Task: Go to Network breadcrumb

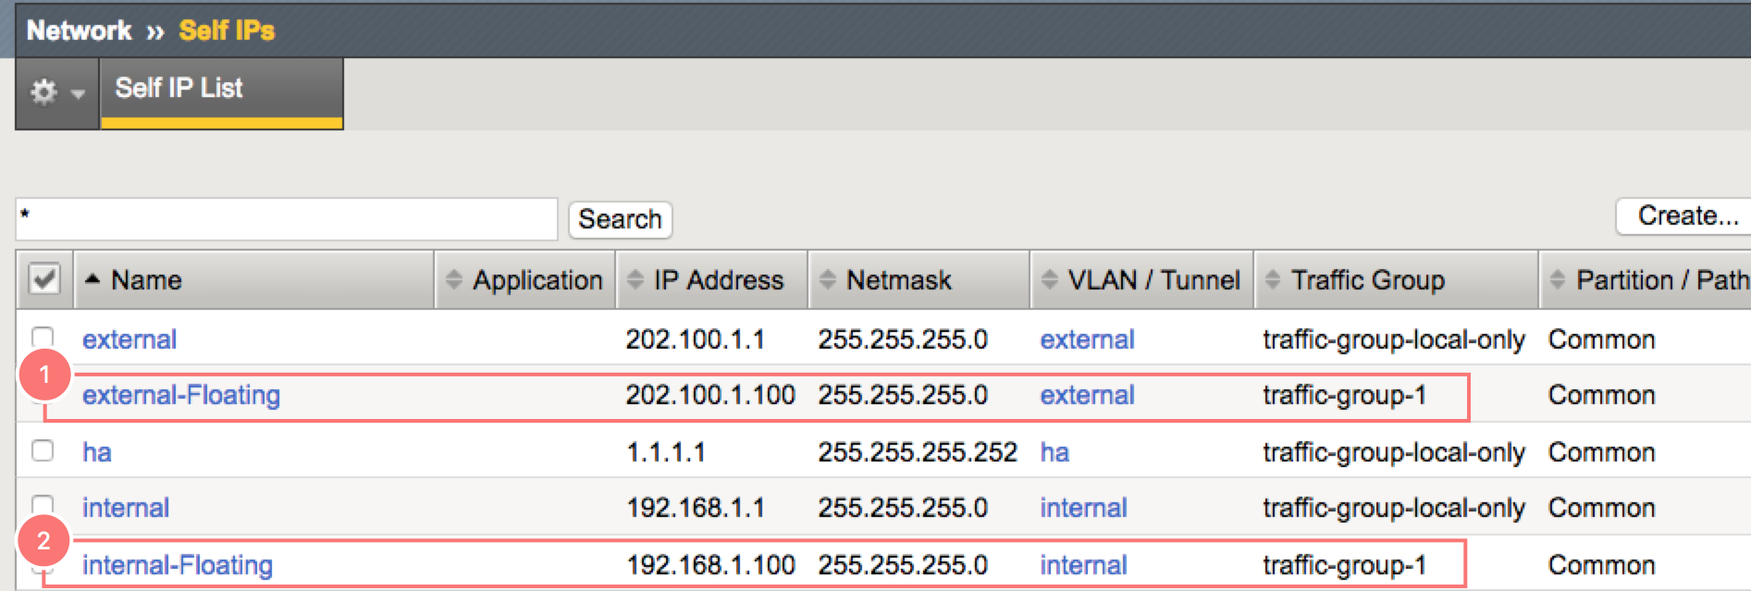Action: click(x=79, y=31)
